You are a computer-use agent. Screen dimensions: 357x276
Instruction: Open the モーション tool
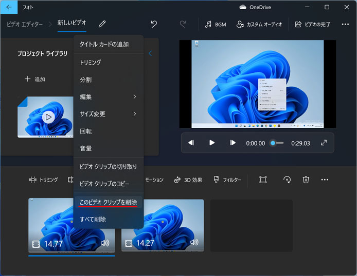click(x=154, y=180)
